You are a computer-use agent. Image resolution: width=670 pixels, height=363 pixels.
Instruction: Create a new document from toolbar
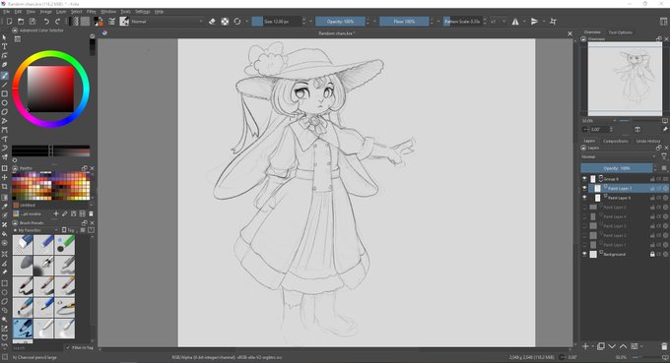pos(10,22)
